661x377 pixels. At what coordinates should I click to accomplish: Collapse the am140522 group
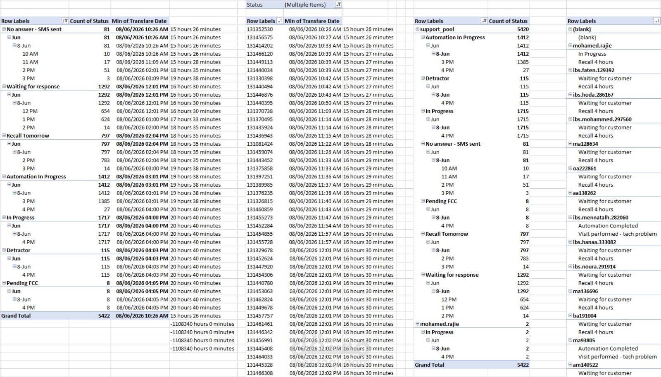pyautogui.click(x=570, y=365)
